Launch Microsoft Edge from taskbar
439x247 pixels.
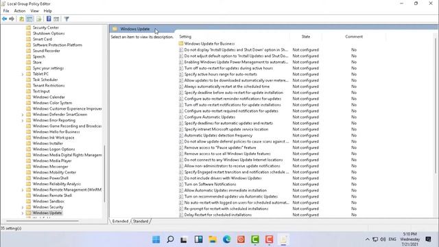tap(227, 239)
